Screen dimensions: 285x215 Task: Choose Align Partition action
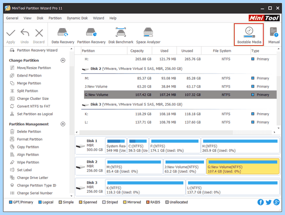[28, 155]
